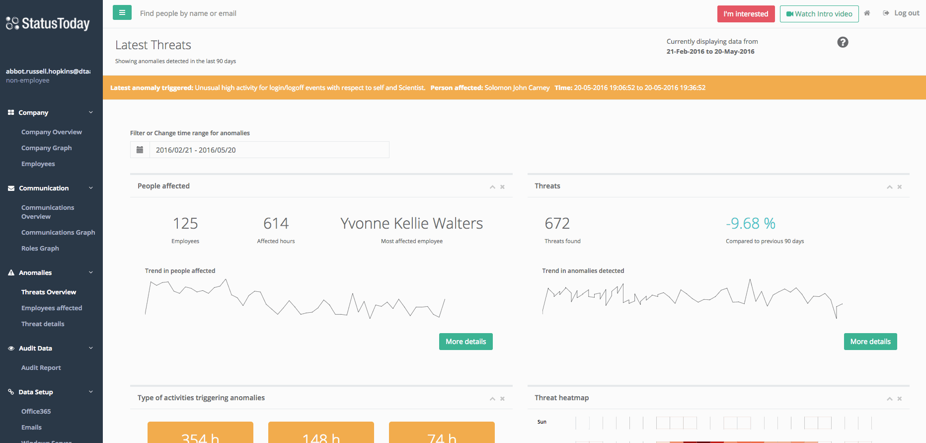Click the 74 h activity card
Screen dimensions: 926x443
click(442, 432)
